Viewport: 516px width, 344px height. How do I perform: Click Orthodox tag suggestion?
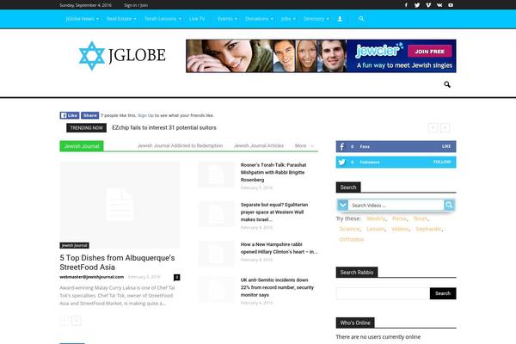click(351, 239)
